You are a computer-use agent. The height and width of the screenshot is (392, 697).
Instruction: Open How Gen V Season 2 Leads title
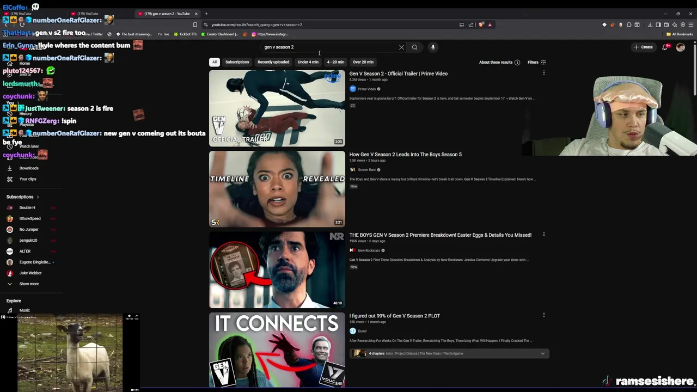[x=406, y=154]
